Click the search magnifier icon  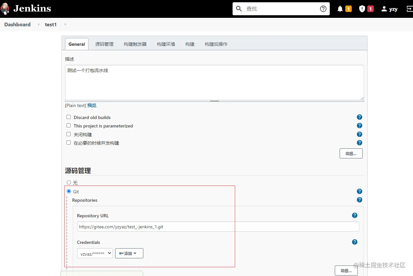[x=239, y=9]
